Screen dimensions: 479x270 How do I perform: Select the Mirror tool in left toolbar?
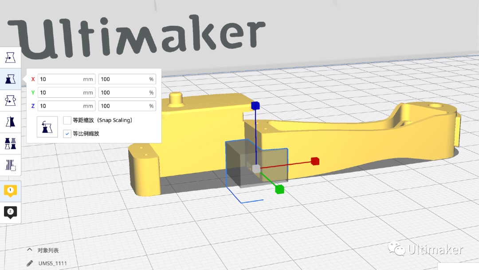tap(10, 122)
